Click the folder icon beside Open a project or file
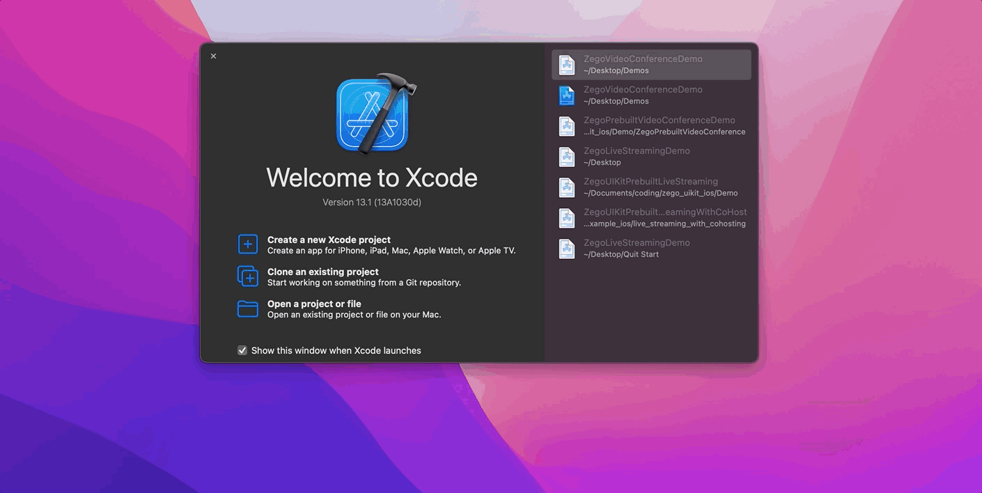 click(248, 308)
